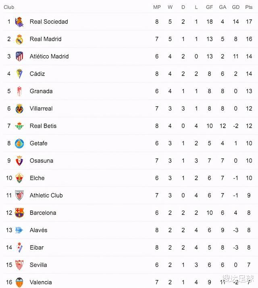The image size is (258, 288).
Task: Click the Barcelona club crest
Action: (19, 213)
